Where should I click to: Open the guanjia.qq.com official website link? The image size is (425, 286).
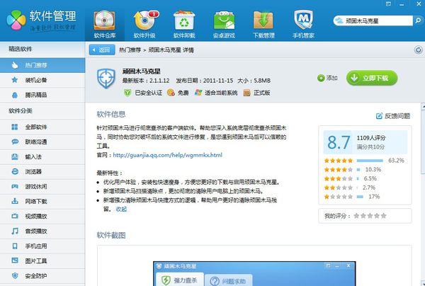tap(167, 155)
